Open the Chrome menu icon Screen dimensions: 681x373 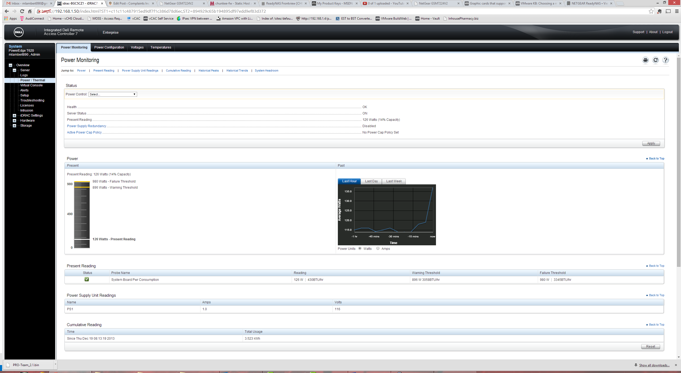pyautogui.click(x=676, y=11)
